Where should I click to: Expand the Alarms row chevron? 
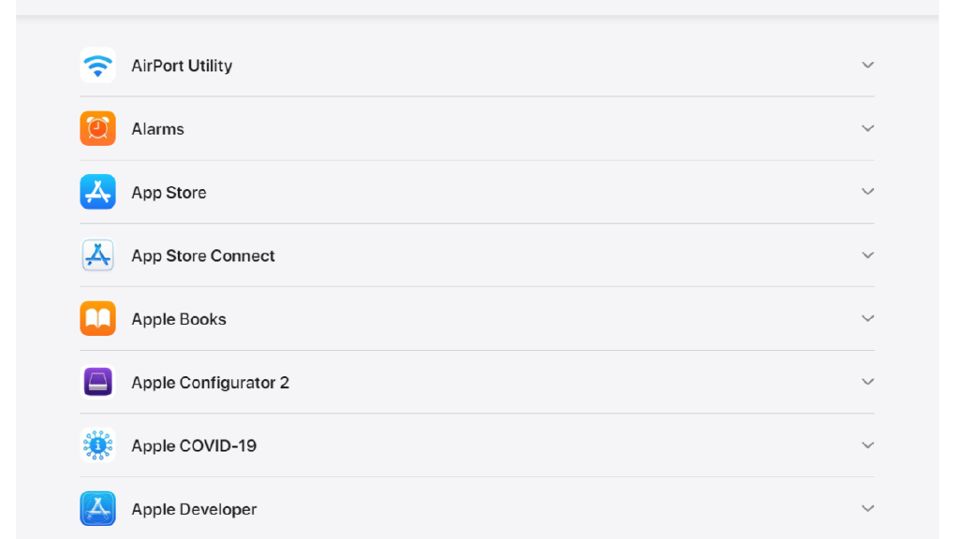[x=867, y=128]
